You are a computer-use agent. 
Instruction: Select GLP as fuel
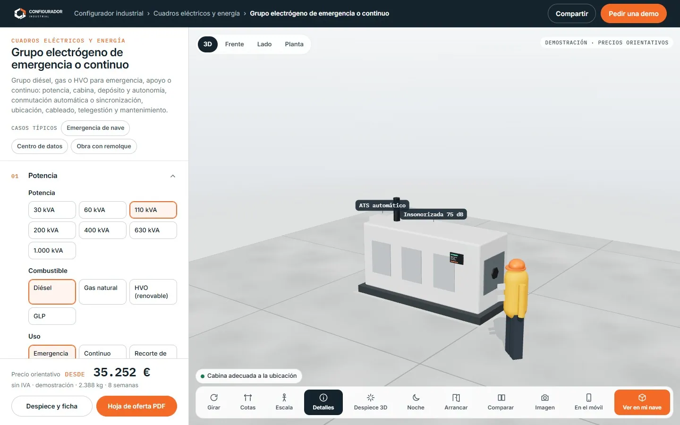(52, 316)
